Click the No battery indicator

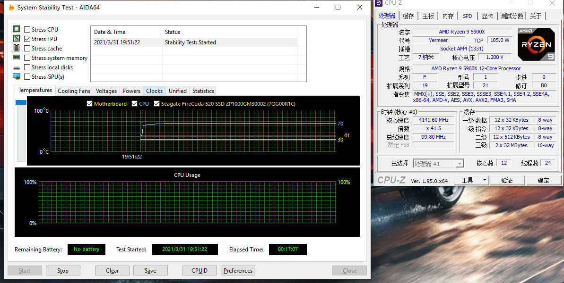pyautogui.click(x=87, y=250)
